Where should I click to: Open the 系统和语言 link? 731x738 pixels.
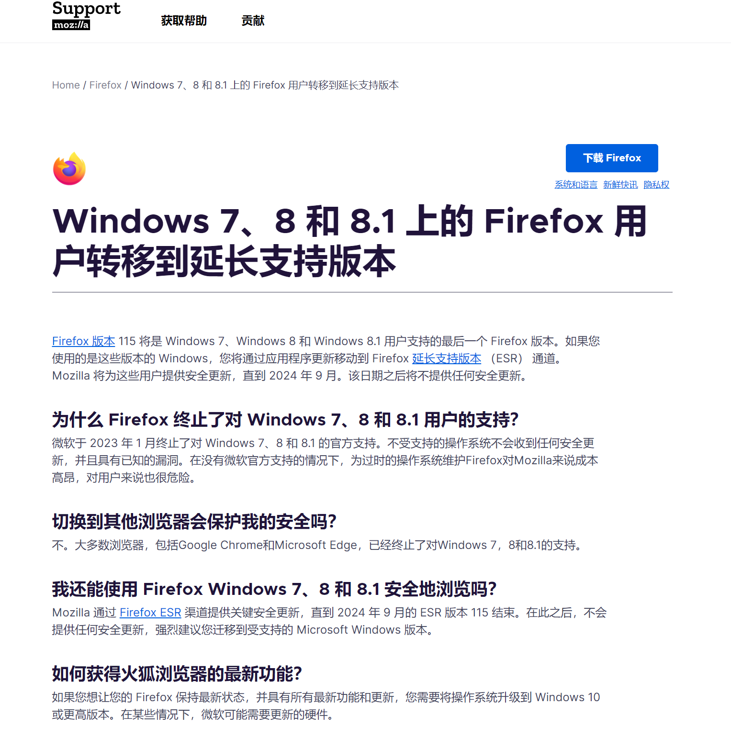576,184
